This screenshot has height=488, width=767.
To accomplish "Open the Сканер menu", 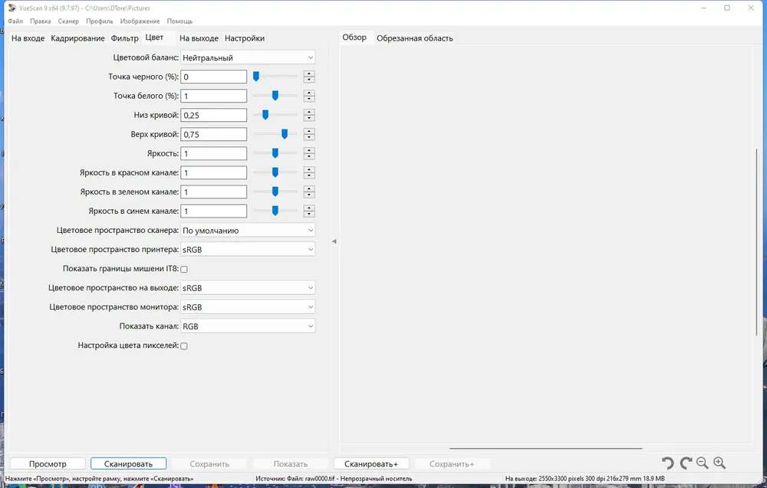I will pyautogui.click(x=68, y=21).
